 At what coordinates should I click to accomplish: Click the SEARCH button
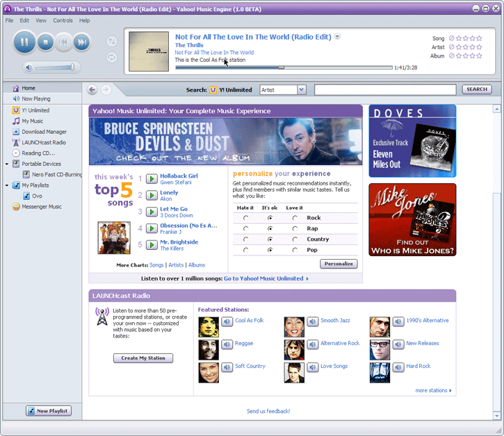coord(477,90)
